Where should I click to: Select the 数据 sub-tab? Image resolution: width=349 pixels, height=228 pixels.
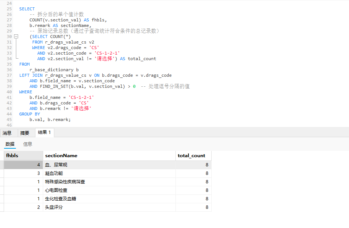[x=10, y=144]
